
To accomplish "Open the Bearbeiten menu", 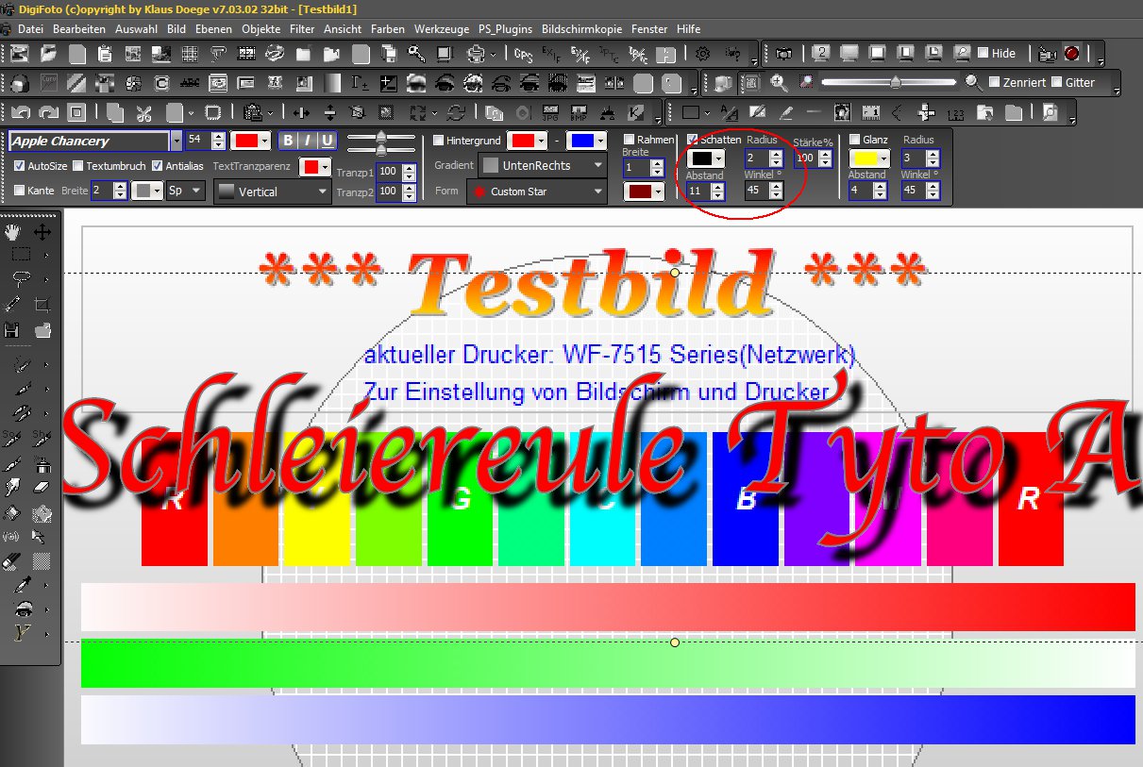I will click(x=79, y=29).
